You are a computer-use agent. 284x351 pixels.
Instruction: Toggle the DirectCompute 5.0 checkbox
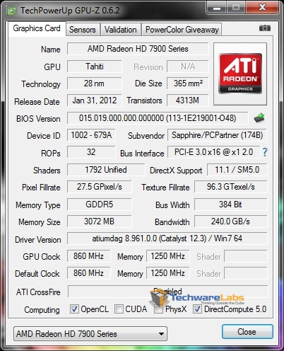(197, 309)
